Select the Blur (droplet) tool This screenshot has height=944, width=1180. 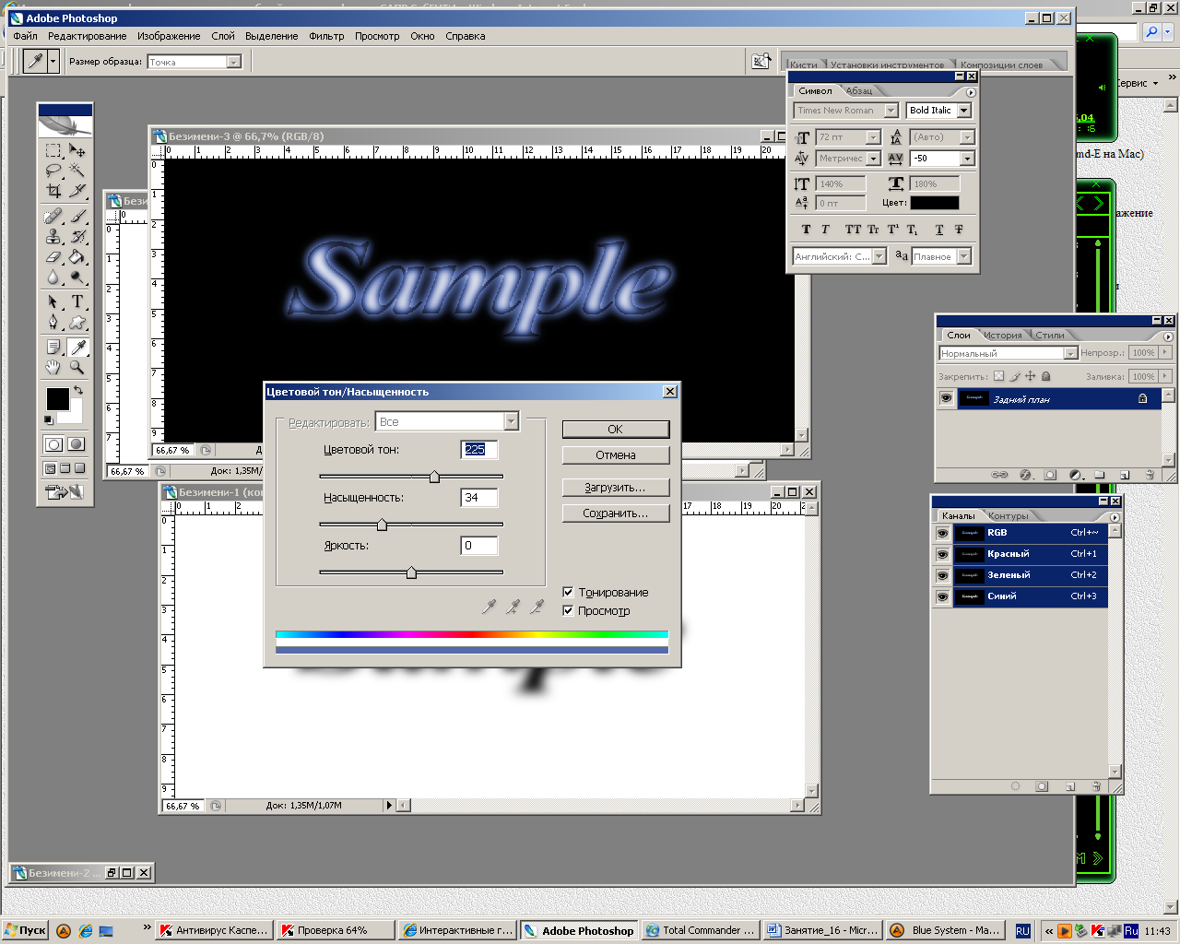pyautogui.click(x=53, y=277)
